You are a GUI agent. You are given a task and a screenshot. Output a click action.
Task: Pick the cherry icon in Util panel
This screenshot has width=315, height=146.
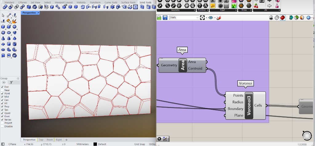coord(256,6)
